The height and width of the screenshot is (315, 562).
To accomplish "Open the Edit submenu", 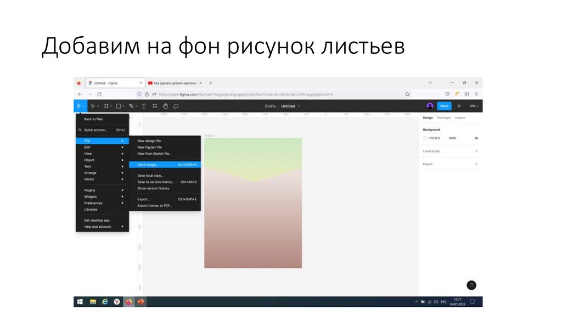I will (103, 147).
